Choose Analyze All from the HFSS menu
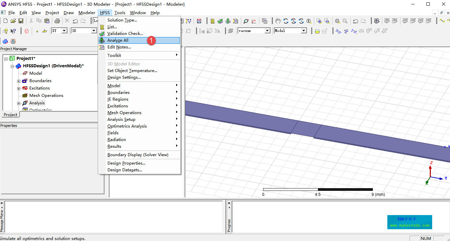This screenshot has width=450, height=241. tap(118, 40)
